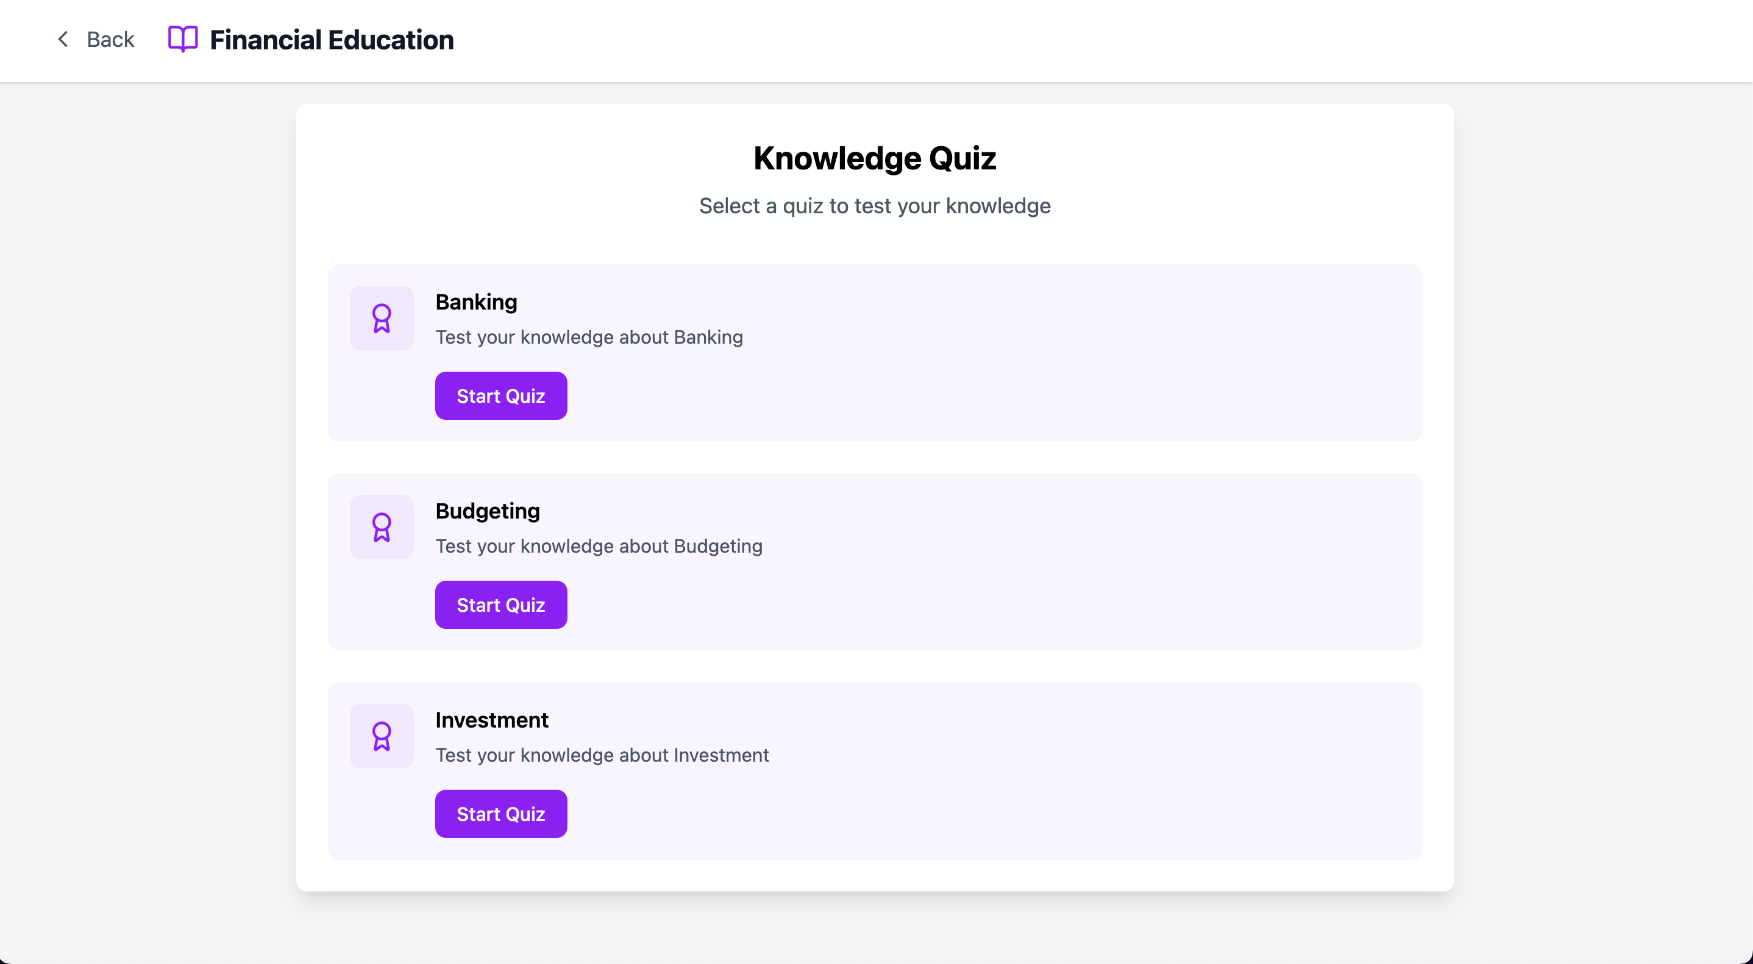Click the Financial Education header title
The width and height of the screenshot is (1753, 964).
[x=332, y=40]
